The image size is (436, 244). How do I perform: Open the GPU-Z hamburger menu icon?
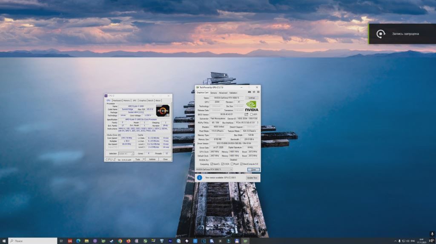(258, 92)
